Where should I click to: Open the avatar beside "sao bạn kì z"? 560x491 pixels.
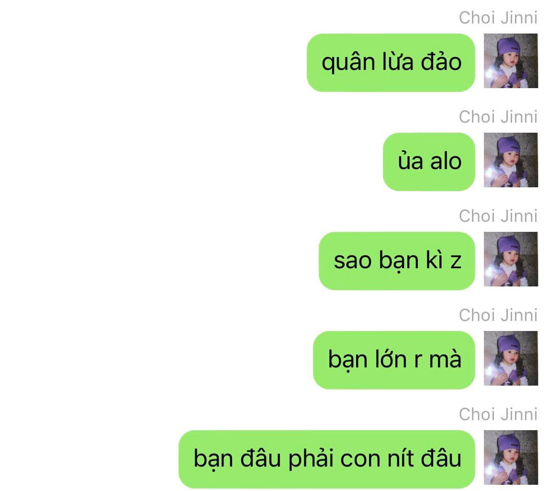coord(511,259)
